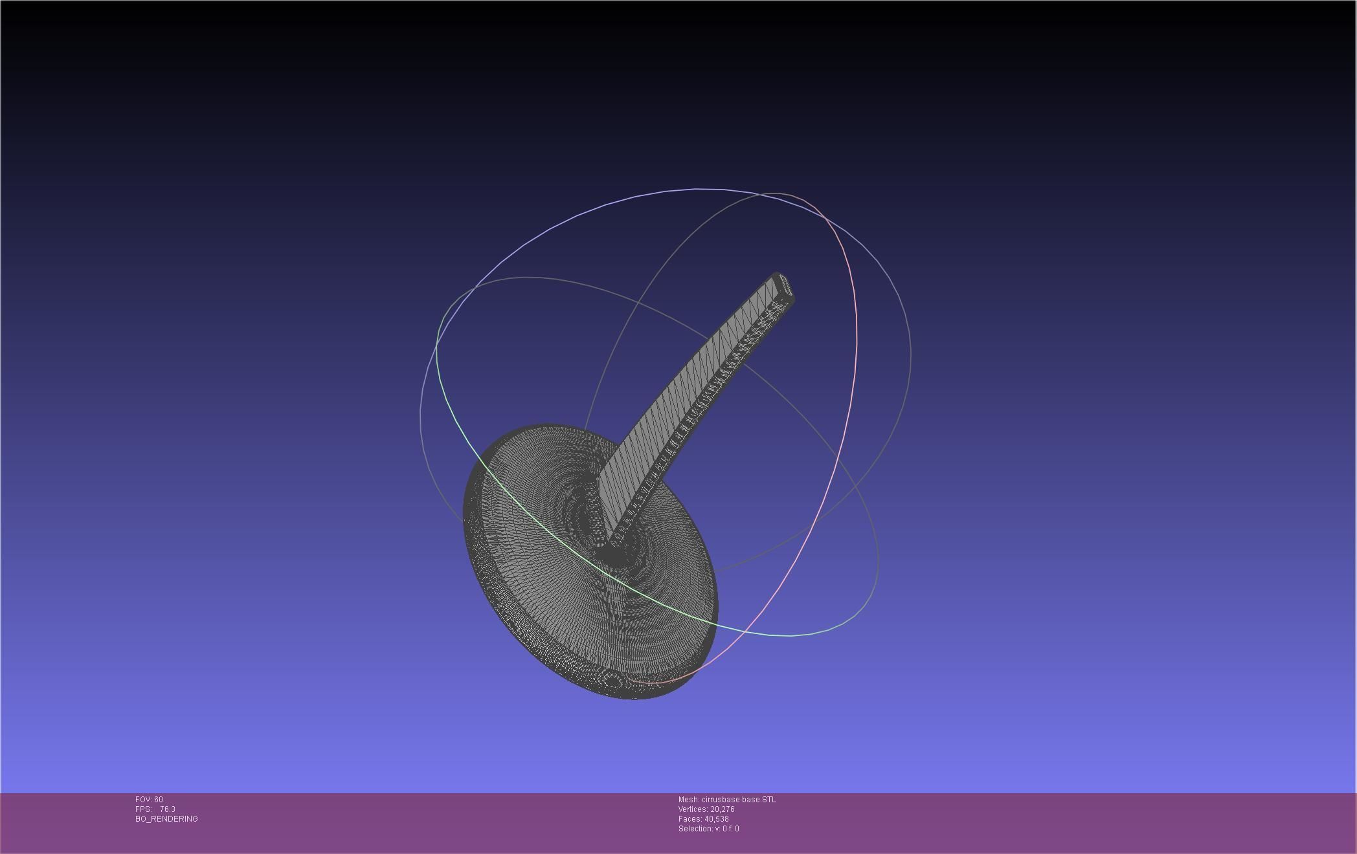This screenshot has width=1357, height=854.
Task: Click the 'BO_RENDERING' label
Action: (x=166, y=819)
